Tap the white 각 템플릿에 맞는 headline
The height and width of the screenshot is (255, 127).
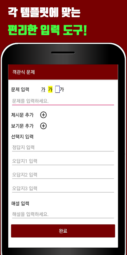(x=44, y=12)
